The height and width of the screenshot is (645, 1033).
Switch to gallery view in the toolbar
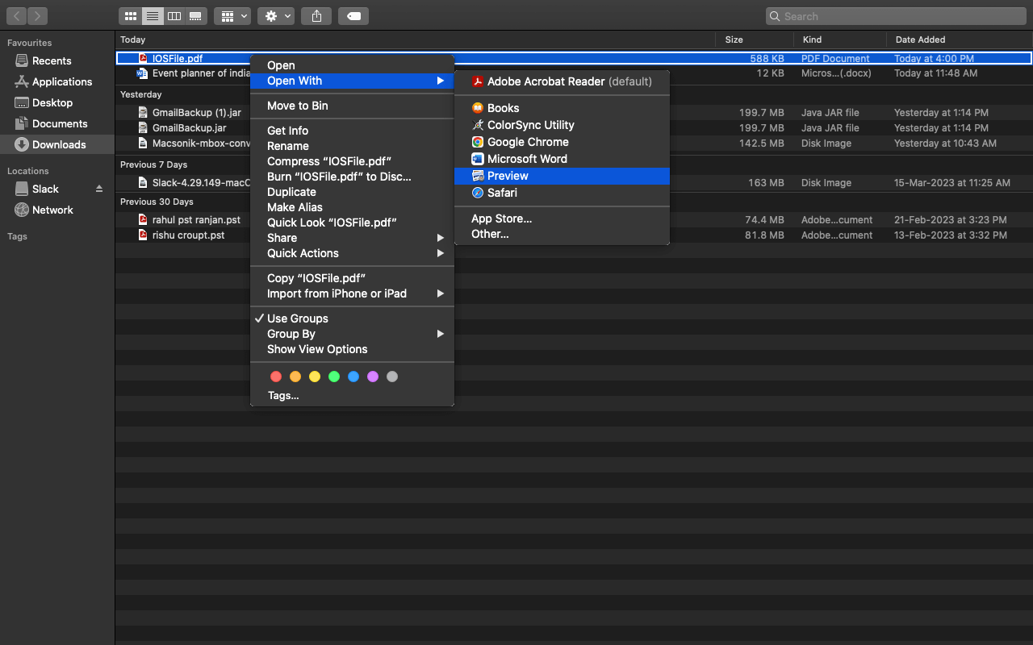(195, 16)
